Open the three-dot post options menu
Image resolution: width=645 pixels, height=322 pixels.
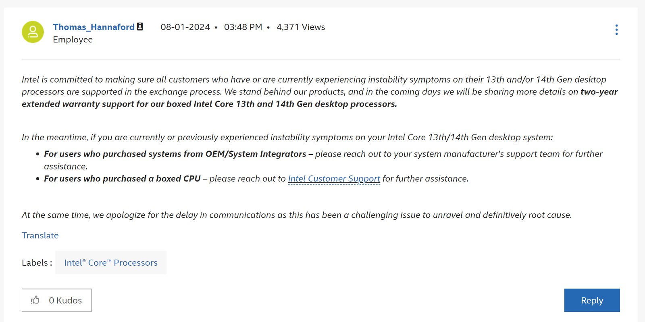coord(616,30)
